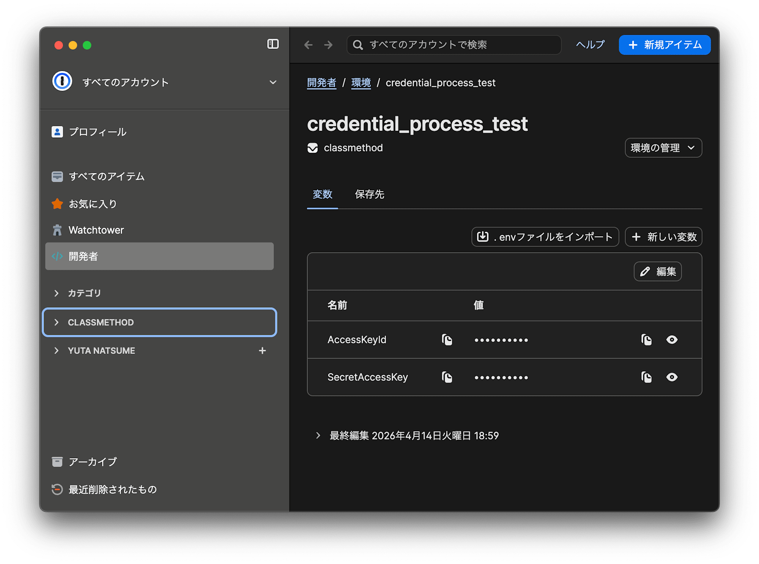Reveal the SecretAccessKey value with eye icon
The width and height of the screenshot is (759, 564).
point(672,377)
